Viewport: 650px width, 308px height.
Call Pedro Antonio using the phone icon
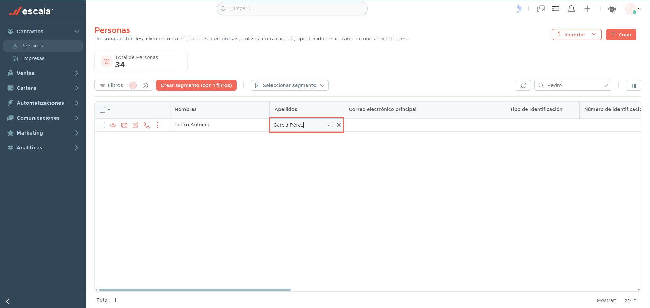click(x=147, y=125)
